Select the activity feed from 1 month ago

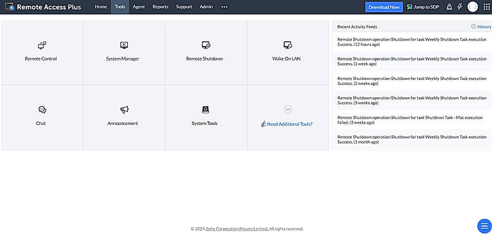412,139
